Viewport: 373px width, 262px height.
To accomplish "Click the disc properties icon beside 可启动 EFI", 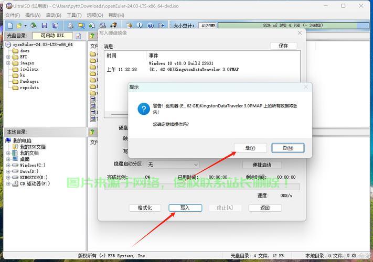I will 78,36.
